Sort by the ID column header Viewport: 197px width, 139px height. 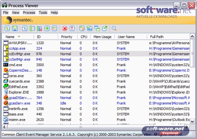point(46,37)
